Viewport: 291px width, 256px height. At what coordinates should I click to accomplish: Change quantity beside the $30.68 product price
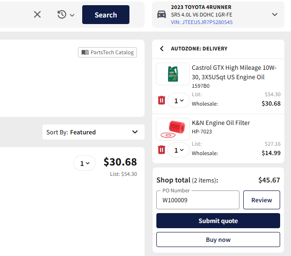tap(85, 163)
